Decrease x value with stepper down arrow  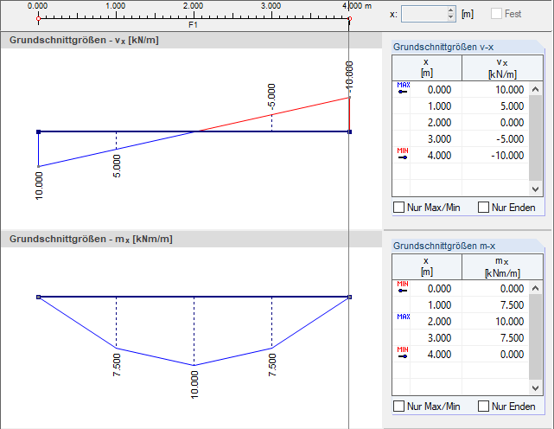(450, 17)
